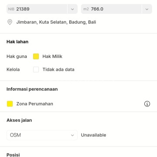
Task: Click the Unavailable status text
Action: point(93,135)
